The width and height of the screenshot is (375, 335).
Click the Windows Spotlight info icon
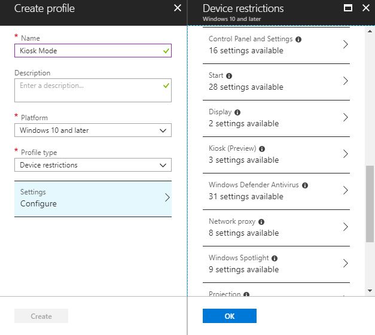275,258
